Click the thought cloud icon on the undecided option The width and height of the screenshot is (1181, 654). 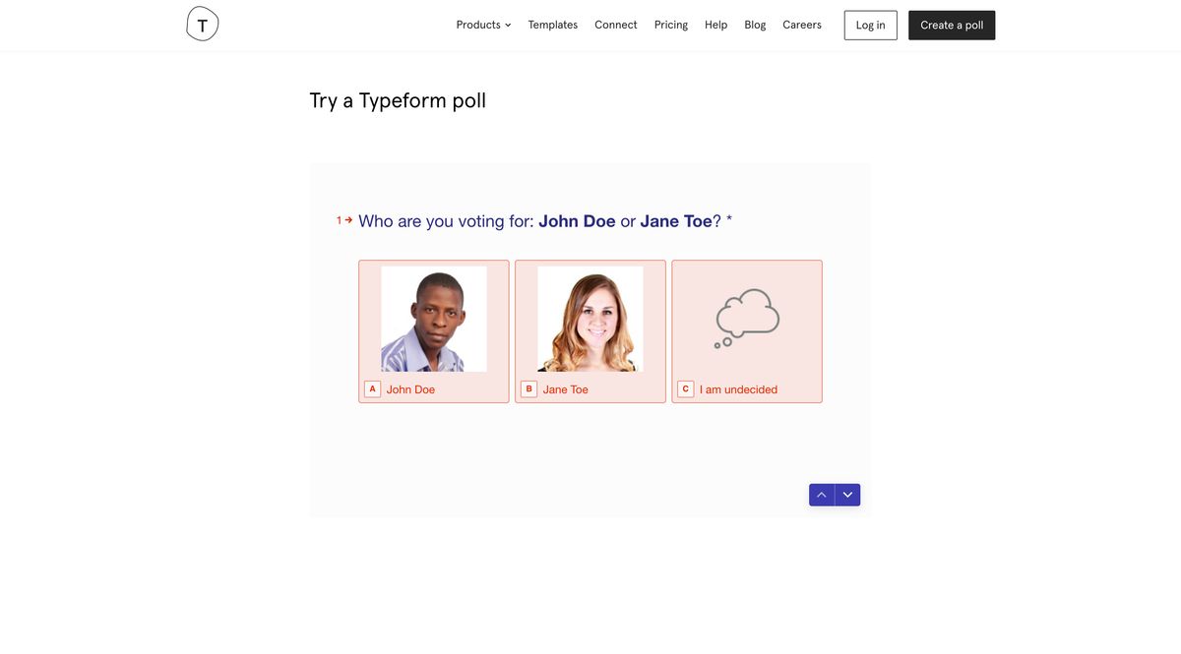746,315
